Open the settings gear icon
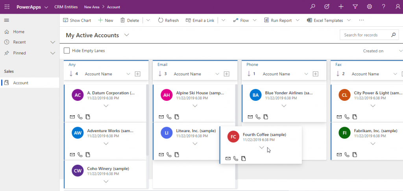Viewport: 403px width, 191px height. point(369,7)
